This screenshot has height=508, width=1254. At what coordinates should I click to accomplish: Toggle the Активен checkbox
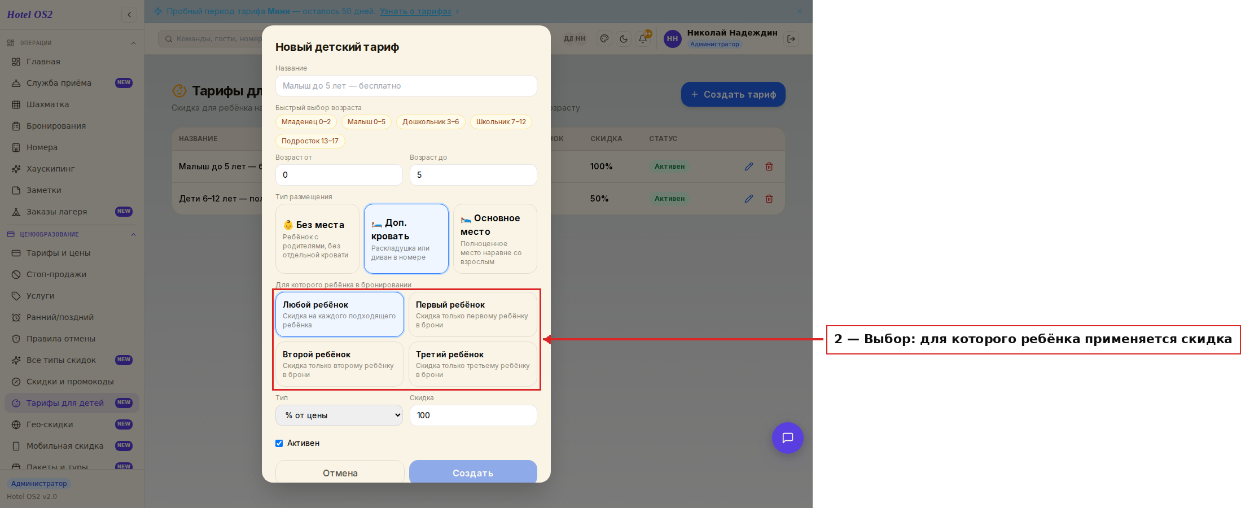click(x=279, y=443)
